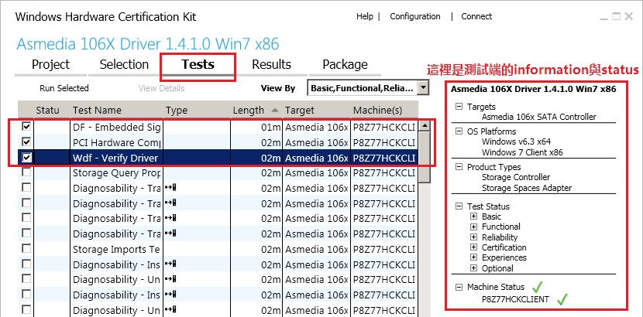
Task: Click Storage Controller product type
Action: (516, 177)
